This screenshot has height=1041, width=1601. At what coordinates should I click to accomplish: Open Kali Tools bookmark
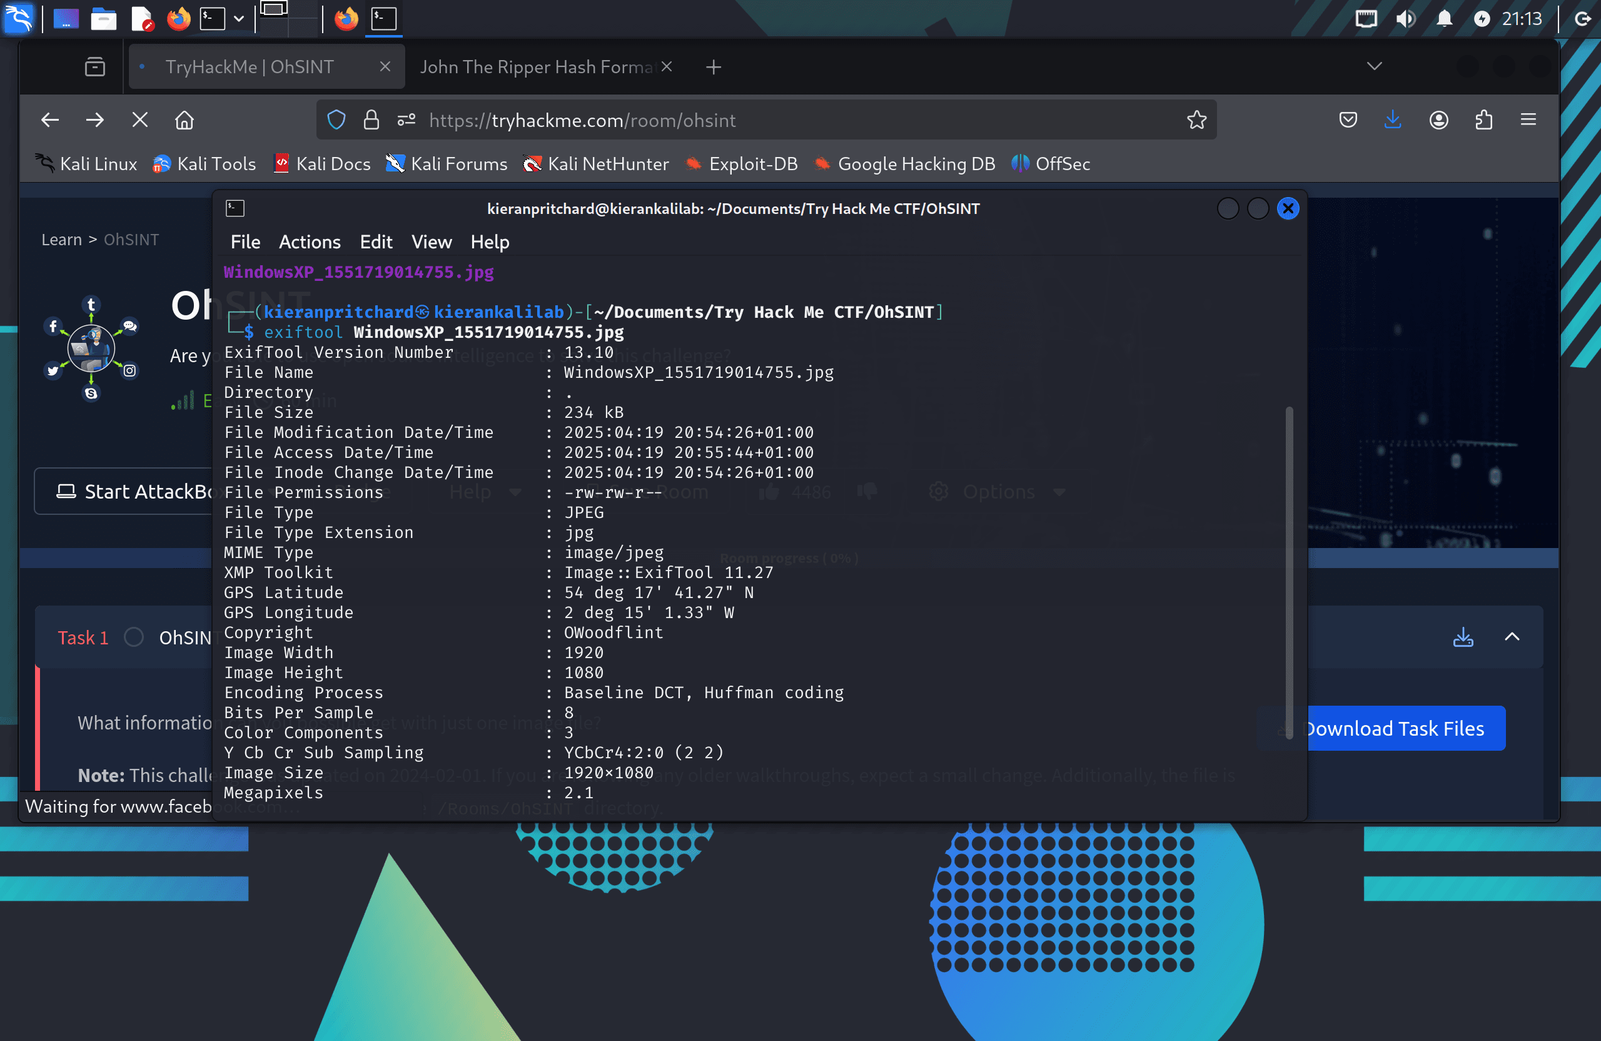tap(205, 163)
